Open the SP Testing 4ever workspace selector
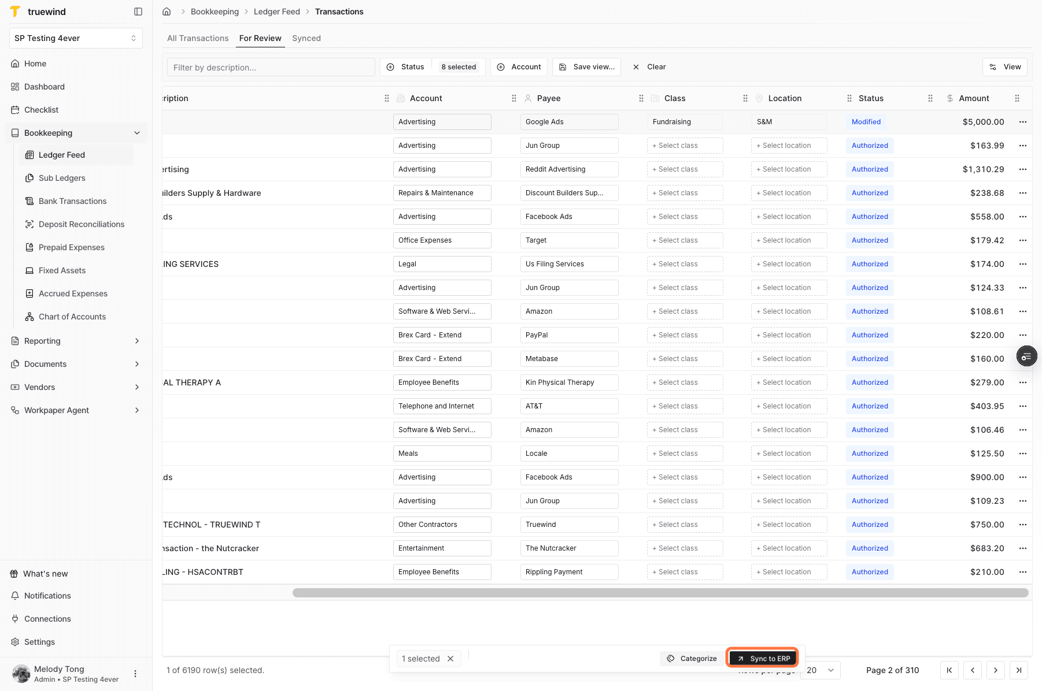1042x691 pixels. (x=76, y=38)
